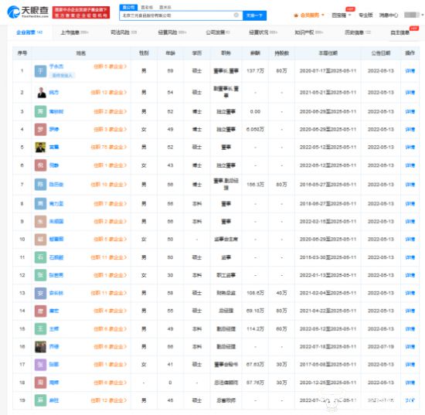
Task: Open the user account dropdown arrow
Action: (x=422, y=15)
